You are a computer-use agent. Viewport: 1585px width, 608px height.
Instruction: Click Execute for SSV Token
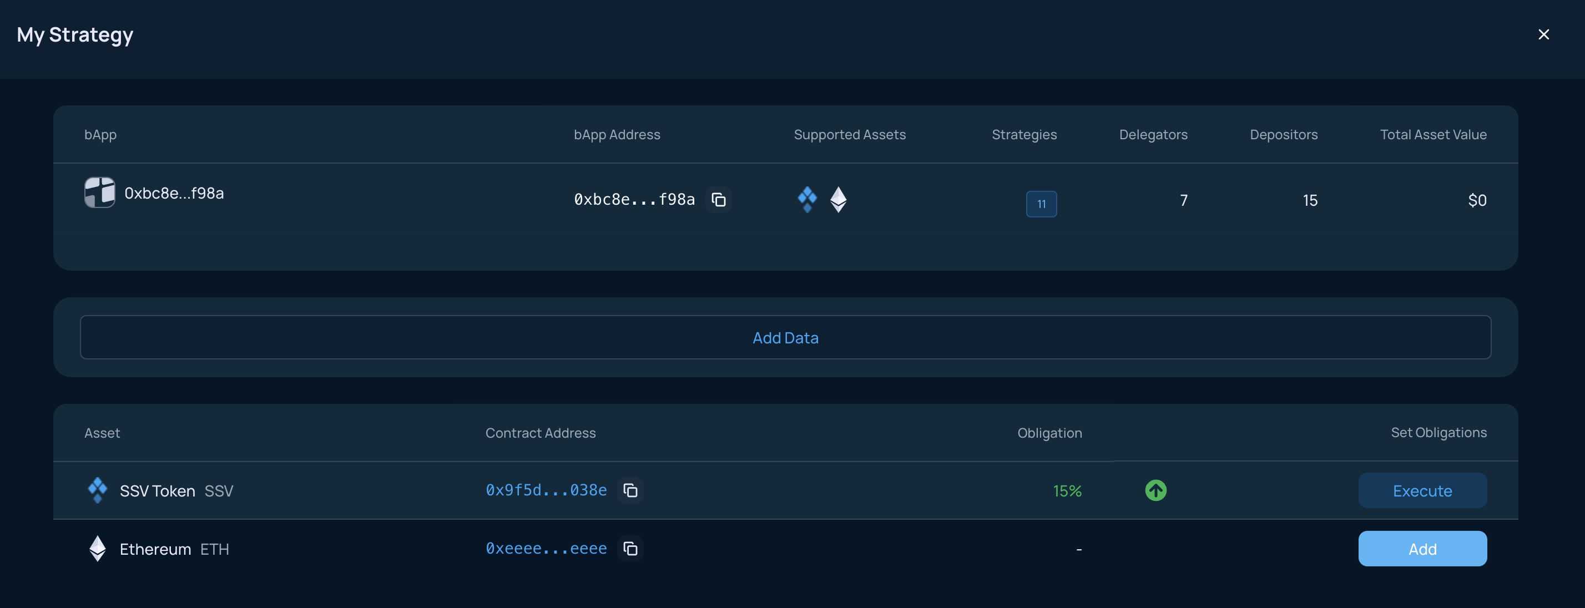[x=1422, y=490]
